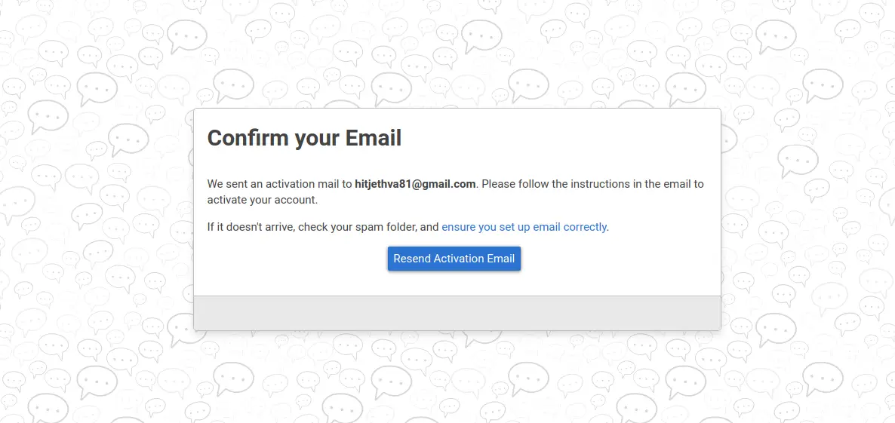This screenshot has height=423, width=895.
Task: Click the Confirm your Email heading
Action: [x=304, y=139]
